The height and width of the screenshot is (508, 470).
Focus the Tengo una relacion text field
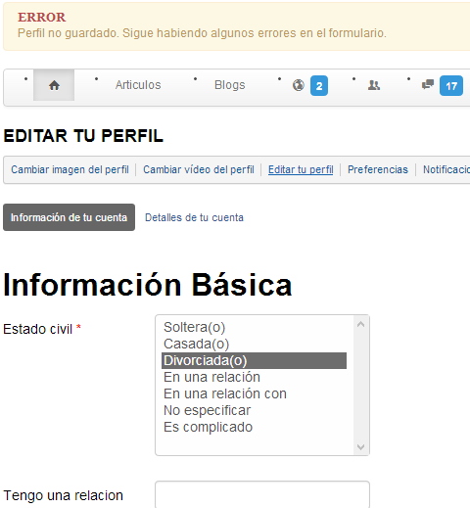pyautogui.click(x=262, y=495)
